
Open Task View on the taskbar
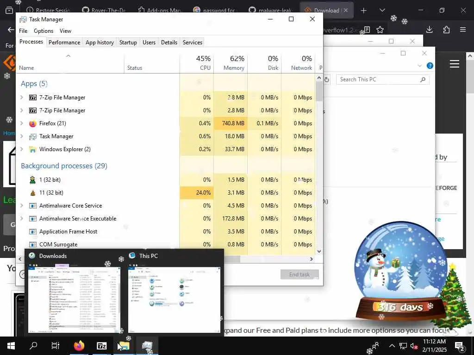point(56,346)
